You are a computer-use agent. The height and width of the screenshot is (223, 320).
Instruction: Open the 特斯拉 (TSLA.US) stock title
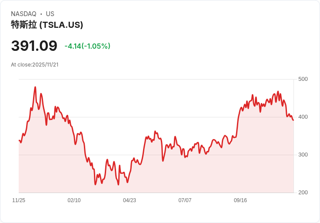[x=47, y=25]
